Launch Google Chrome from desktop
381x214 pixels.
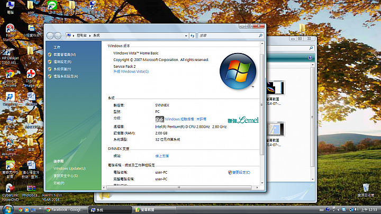(10, 79)
